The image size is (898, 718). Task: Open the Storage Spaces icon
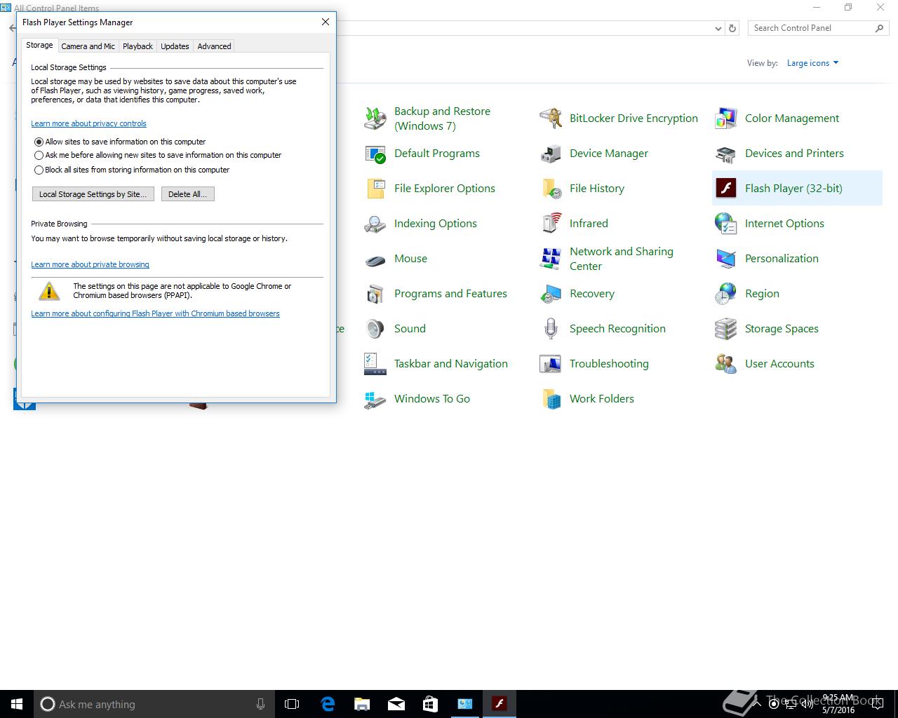(x=726, y=329)
